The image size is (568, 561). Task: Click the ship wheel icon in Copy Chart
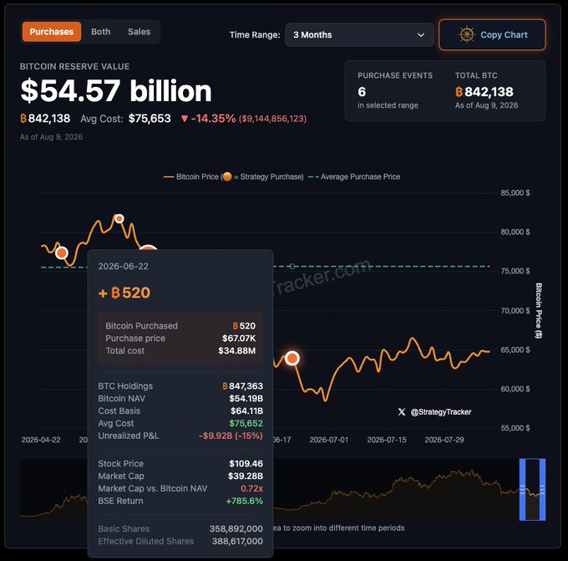pos(467,35)
